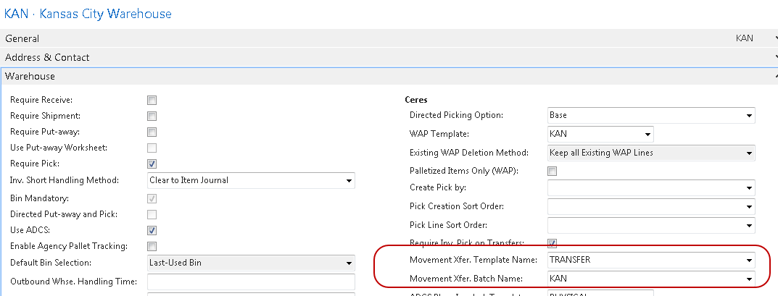The height and width of the screenshot is (296, 778).
Task: Open the Create Pick by dropdown
Action: 748,189
